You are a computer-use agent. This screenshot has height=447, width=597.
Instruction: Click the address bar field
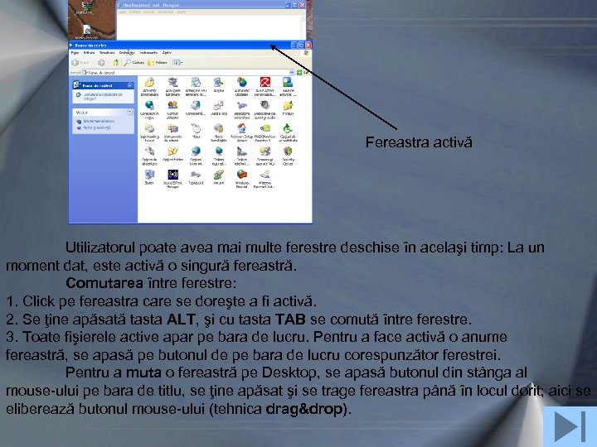tap(187, 72)
